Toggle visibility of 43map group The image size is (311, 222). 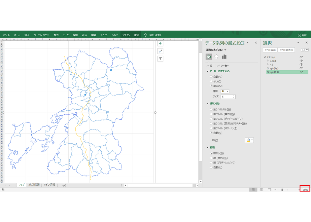pos(301,57)
